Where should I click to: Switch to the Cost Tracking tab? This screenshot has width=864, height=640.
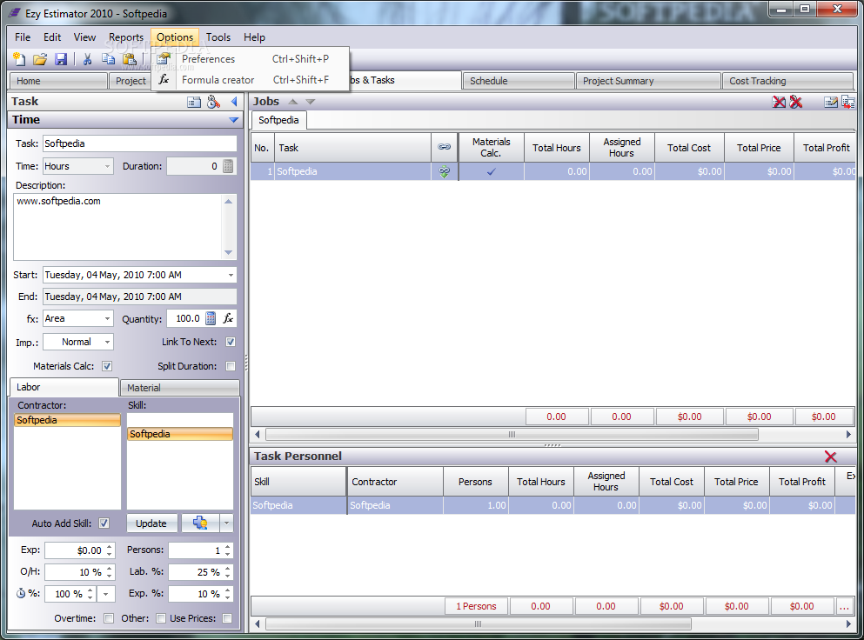click(787, 80)
